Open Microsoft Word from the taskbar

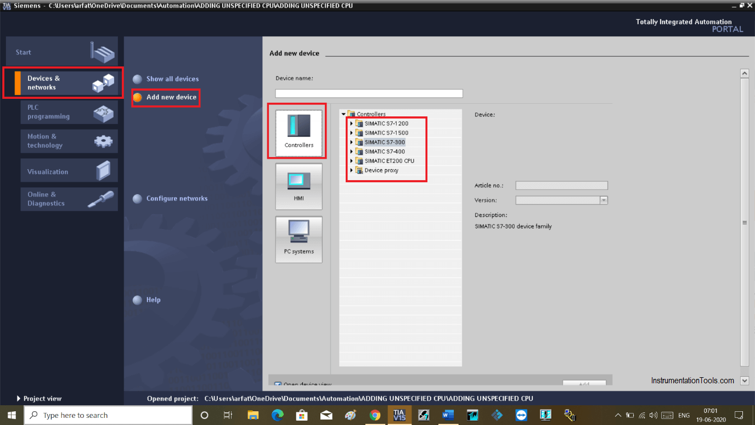pyautogui.click(x=448, y=415)
